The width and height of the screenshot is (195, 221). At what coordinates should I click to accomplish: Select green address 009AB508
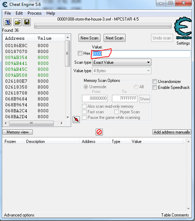(x=16, y=75)
